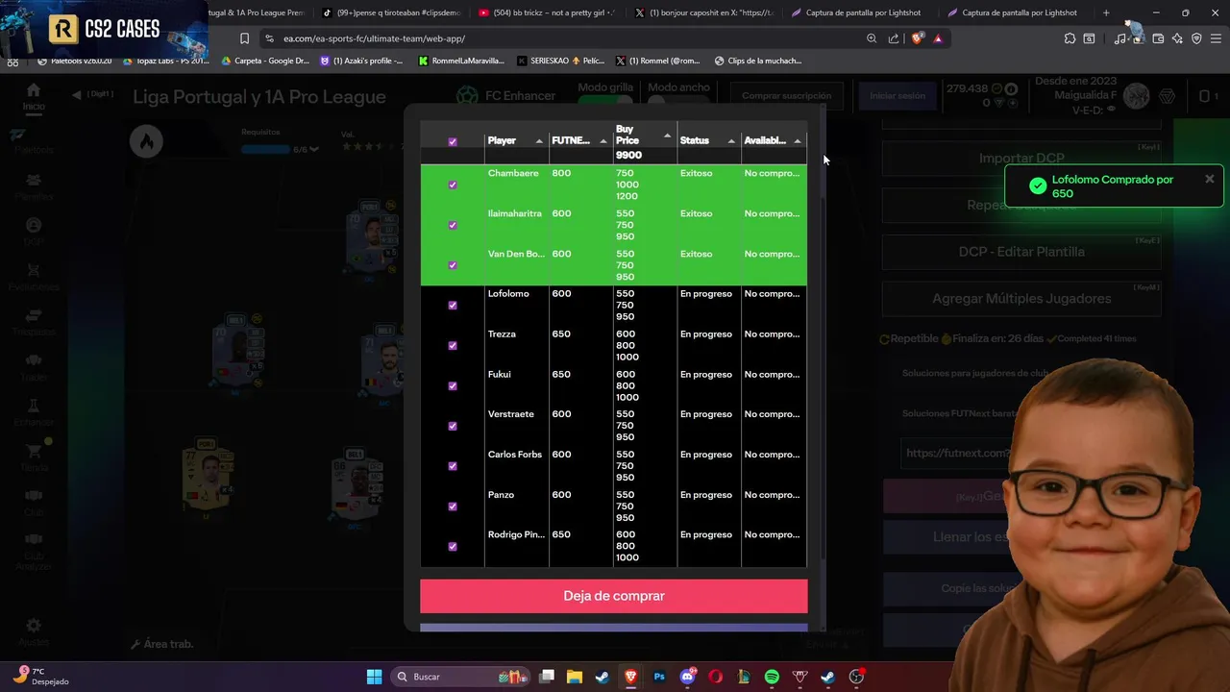Click the zoom magnifier icon in address bar
The image size is (1230, 692).
(872, 38)
